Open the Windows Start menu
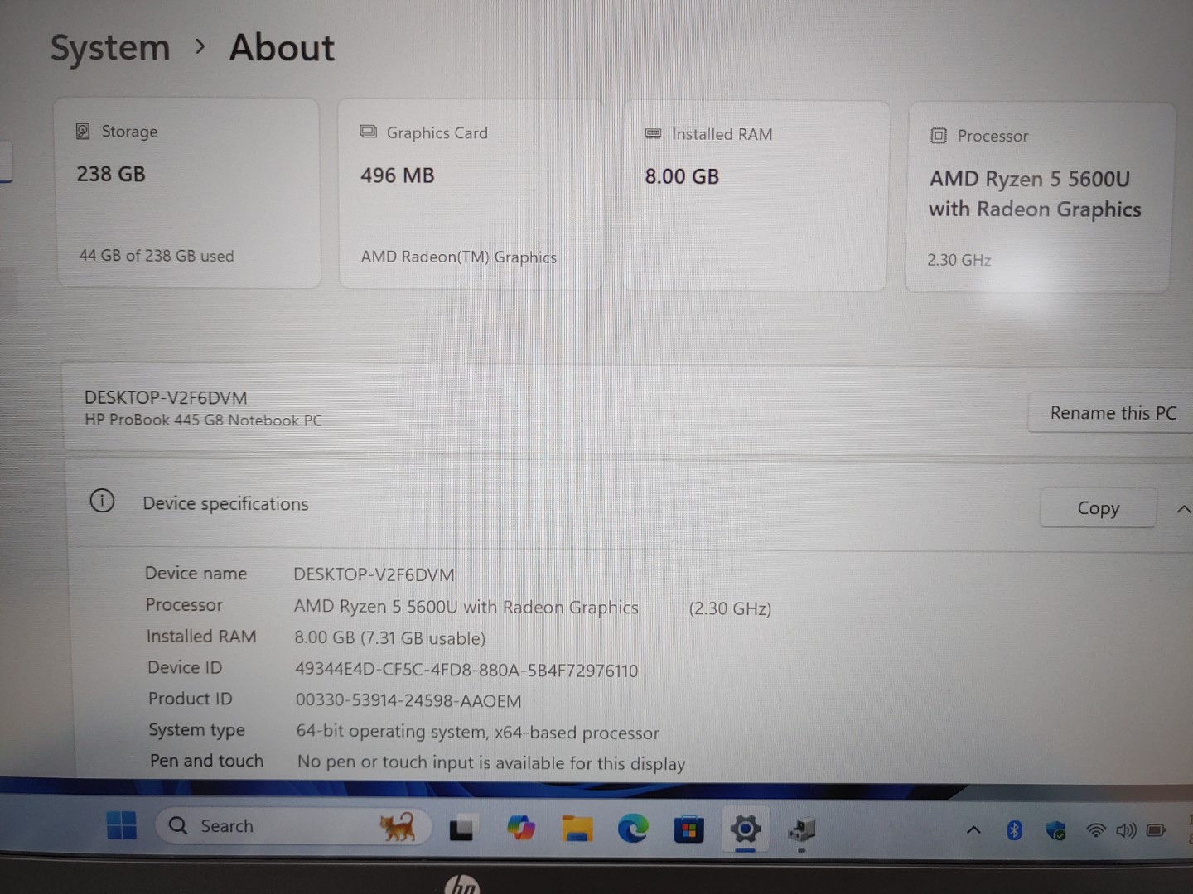The height and width of the screenshot is (894, 1193). coord(122,825)
